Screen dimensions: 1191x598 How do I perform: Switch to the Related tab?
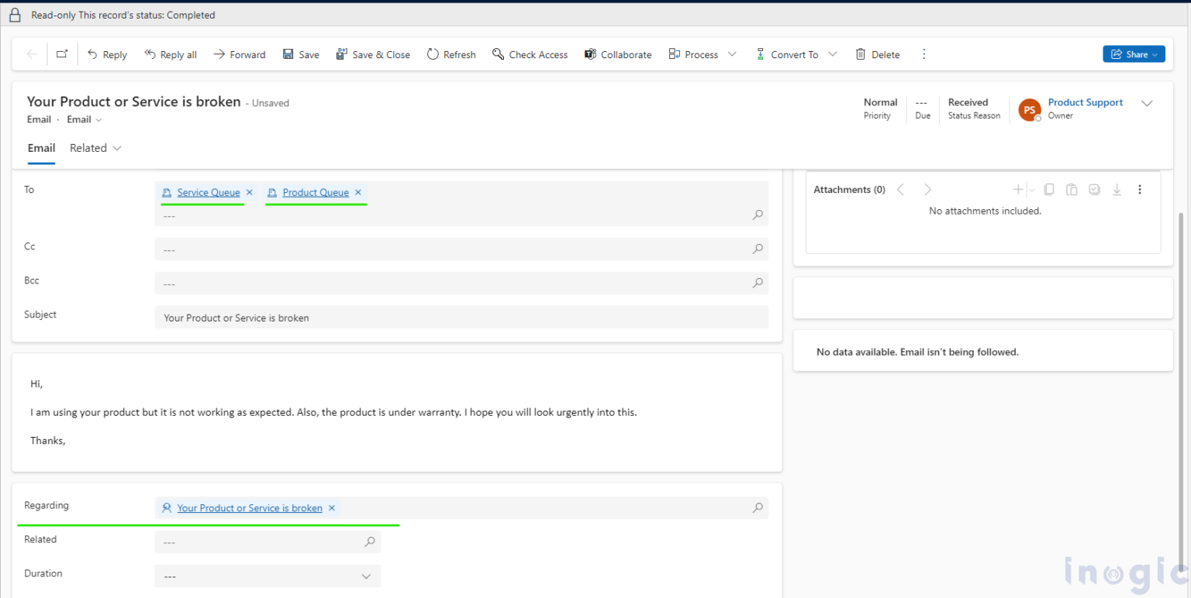(x=88, y=148)
